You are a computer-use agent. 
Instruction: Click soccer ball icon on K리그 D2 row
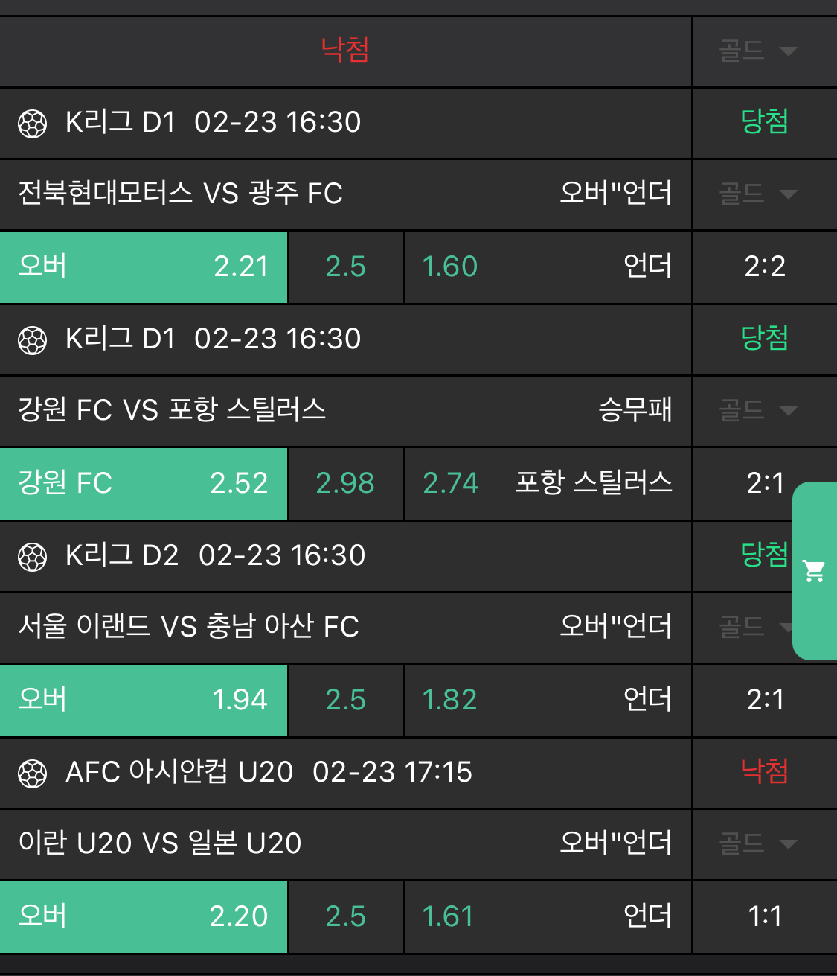pyautogui.click(x=32, y=557)
